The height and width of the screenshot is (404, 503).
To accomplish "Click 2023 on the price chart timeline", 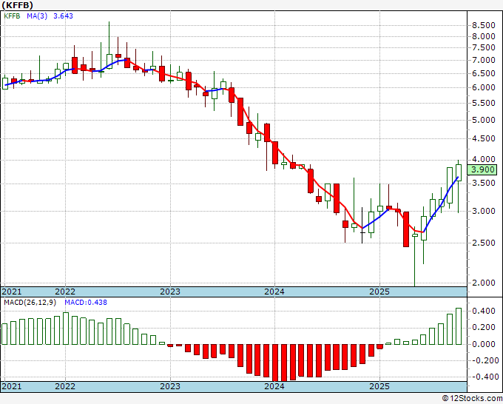I will point(170,292).
